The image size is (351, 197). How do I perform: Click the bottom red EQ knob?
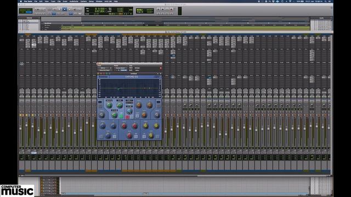(129, 136)
